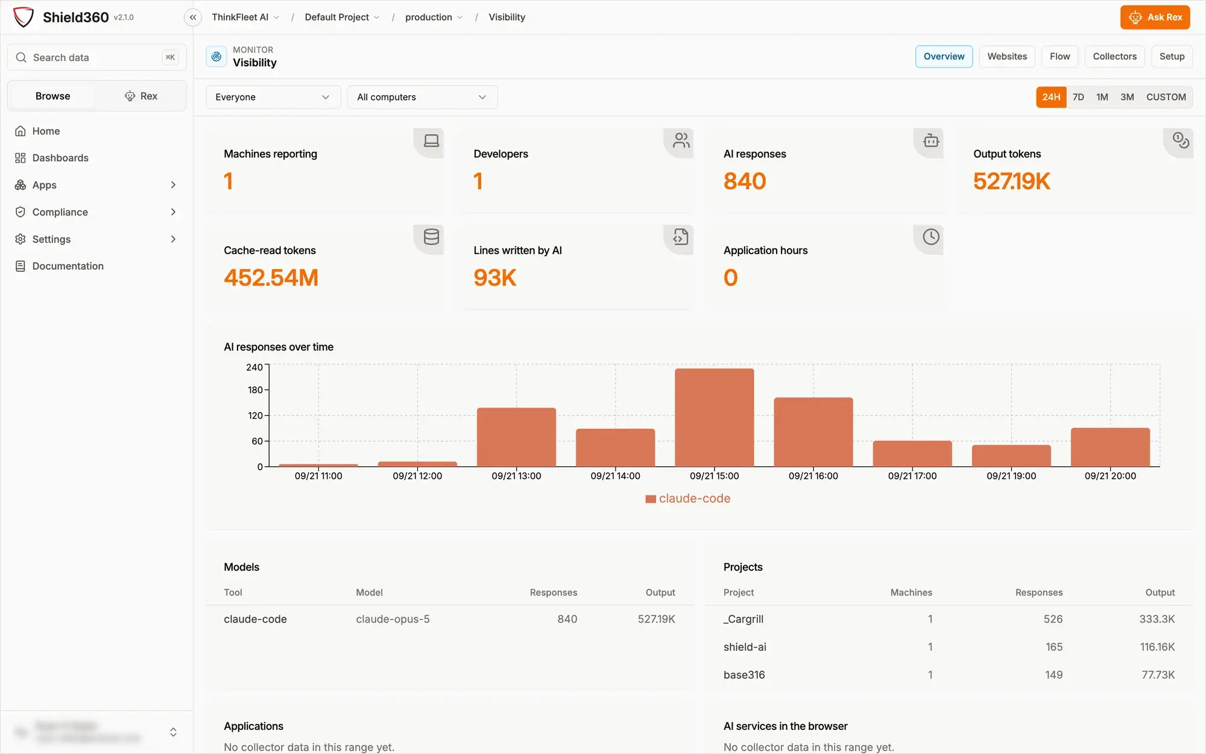The image size is (1206, 754).
Task: Open the ThinkFleet AI organization dropdown
Action: pos(245,17)
